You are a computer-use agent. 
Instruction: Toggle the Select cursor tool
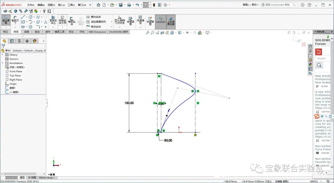pos(145,5)
